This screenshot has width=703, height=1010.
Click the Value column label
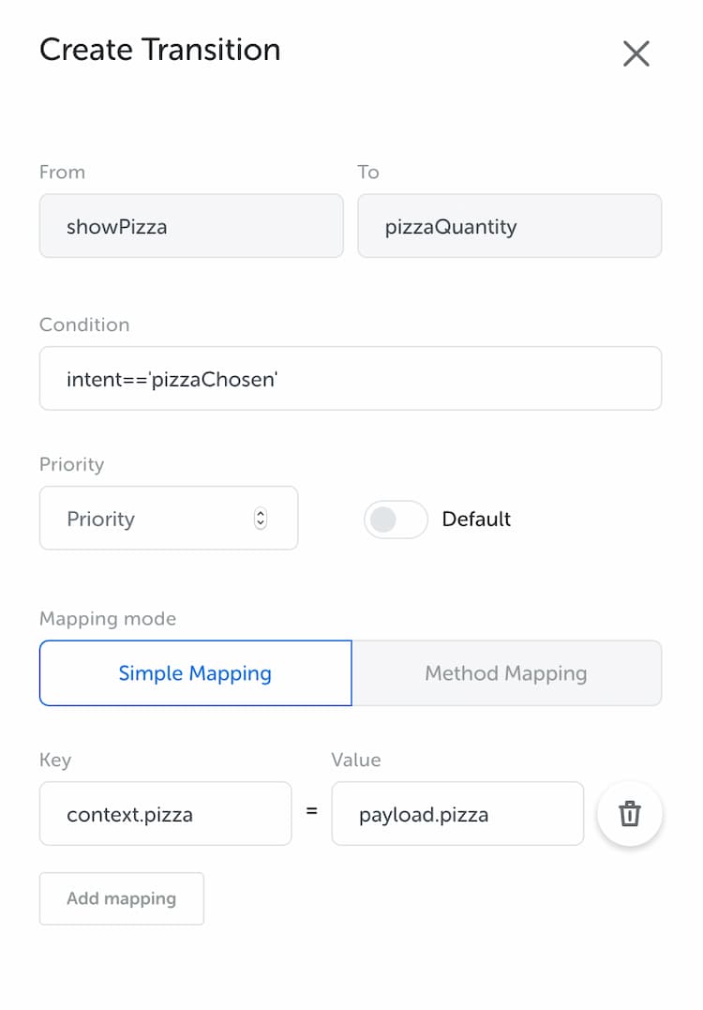(356, 760)
